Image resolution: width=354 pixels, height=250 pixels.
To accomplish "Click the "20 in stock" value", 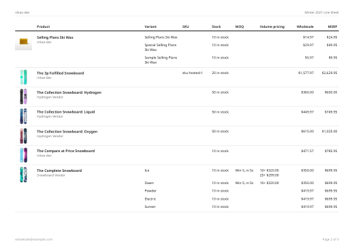I will pyautogui.click(x=220, y=73).
